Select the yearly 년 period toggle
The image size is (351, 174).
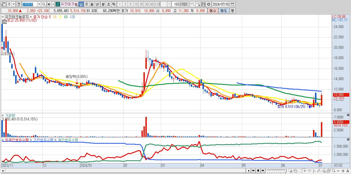[97, 4]
